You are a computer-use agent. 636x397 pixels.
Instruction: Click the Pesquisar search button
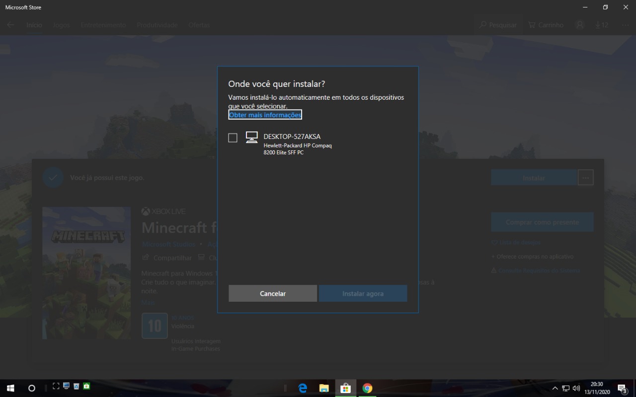click(x=498, y=25)
